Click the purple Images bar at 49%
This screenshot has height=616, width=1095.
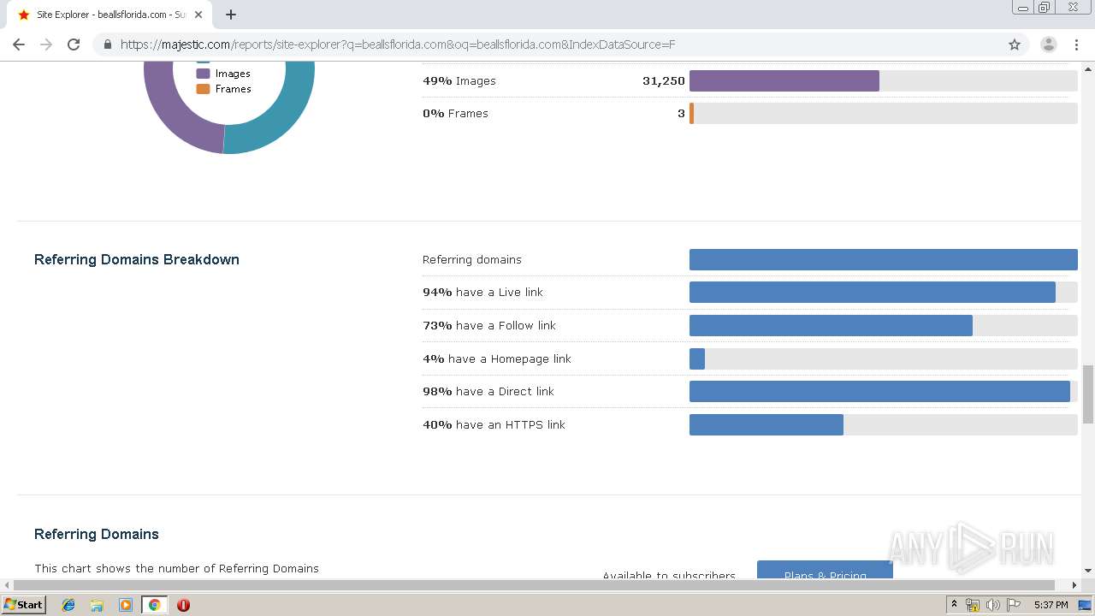(784, 80)
